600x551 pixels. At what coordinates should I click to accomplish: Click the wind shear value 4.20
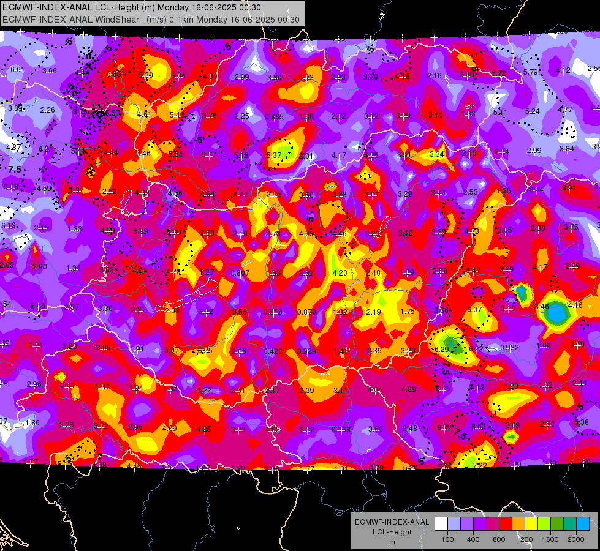point(340,273)
